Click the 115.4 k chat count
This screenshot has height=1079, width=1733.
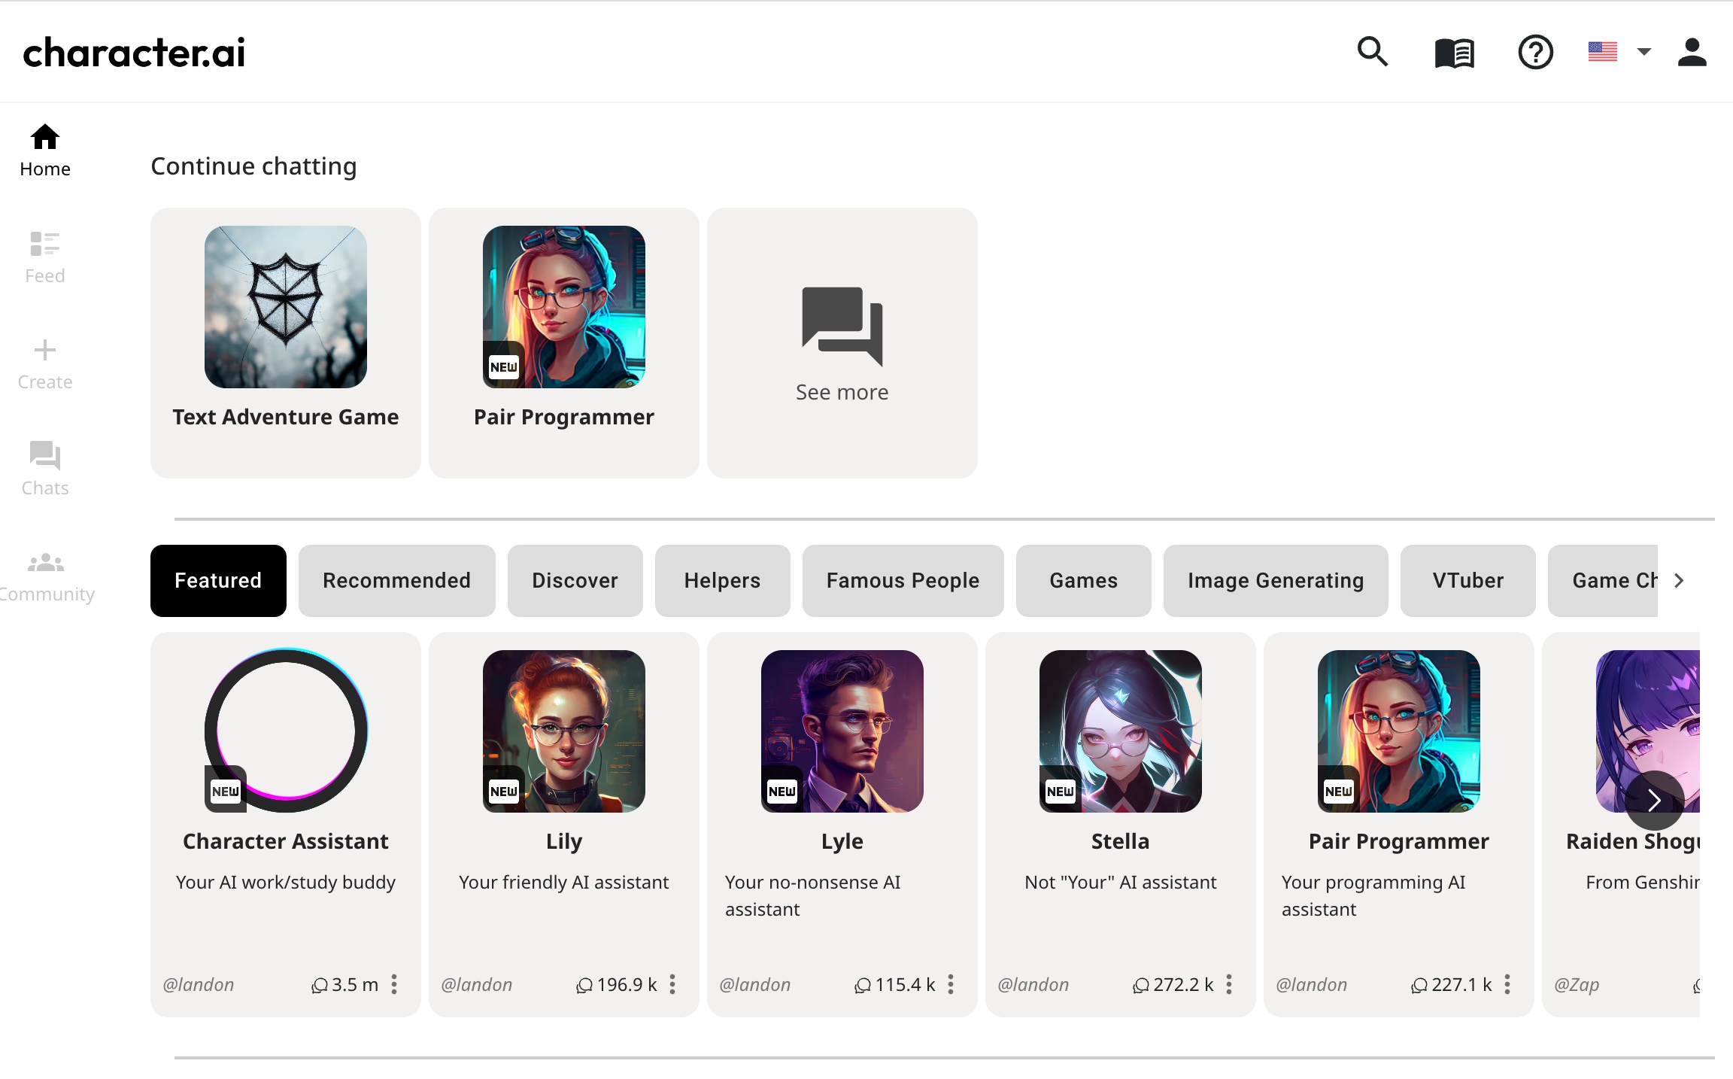click(x=895, y=984)
